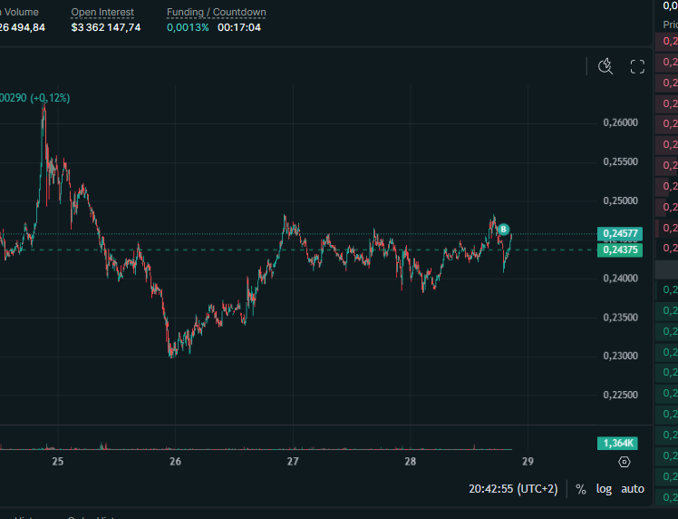Click the price axis value 0,25500
The image size is (678, 519).
pyautogui.click(x=621, y=162)
